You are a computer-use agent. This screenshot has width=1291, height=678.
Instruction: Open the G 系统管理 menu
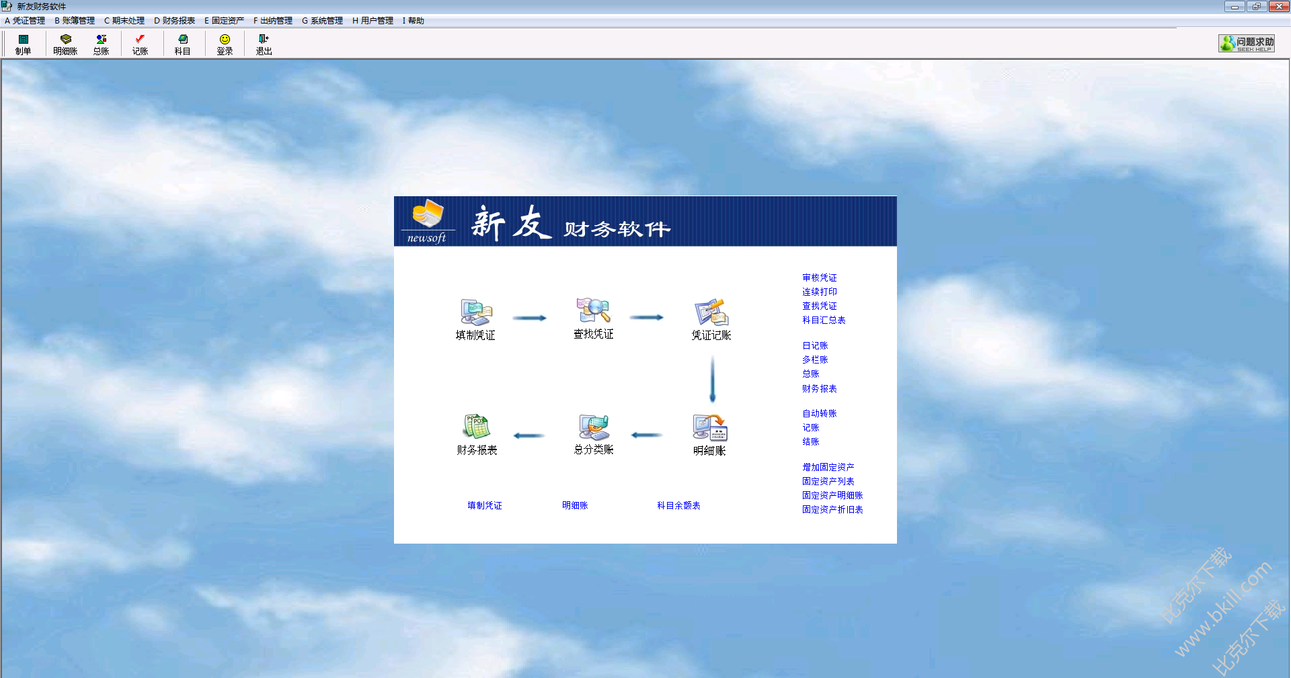pos(321,20)
